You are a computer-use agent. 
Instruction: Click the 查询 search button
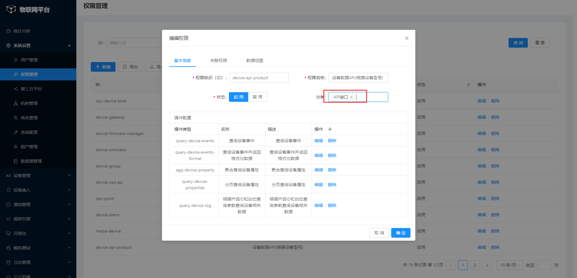(x=518, y=43)
